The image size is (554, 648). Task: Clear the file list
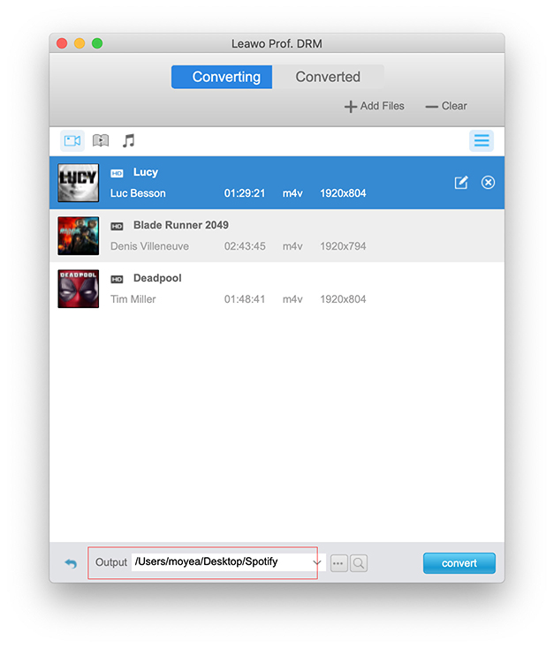point(446,106)
